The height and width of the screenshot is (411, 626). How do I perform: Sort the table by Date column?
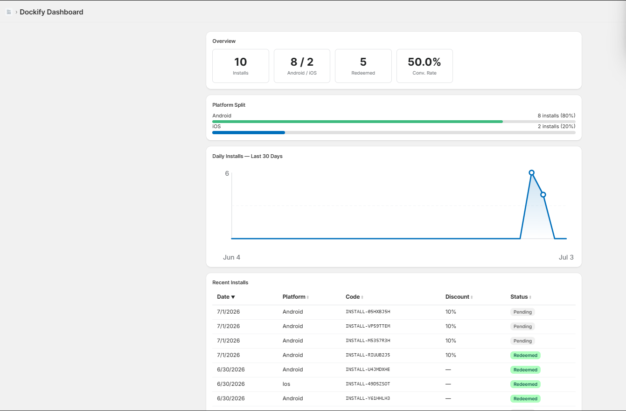point(226,297)
